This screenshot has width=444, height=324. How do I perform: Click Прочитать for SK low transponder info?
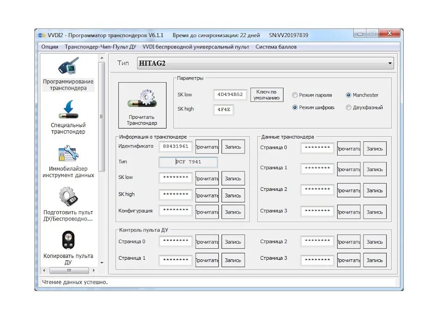click(207, 178)
